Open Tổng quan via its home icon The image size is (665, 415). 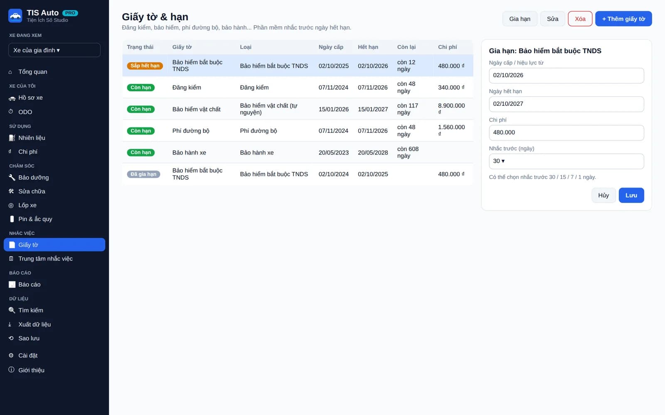click(x=10, y=72)
